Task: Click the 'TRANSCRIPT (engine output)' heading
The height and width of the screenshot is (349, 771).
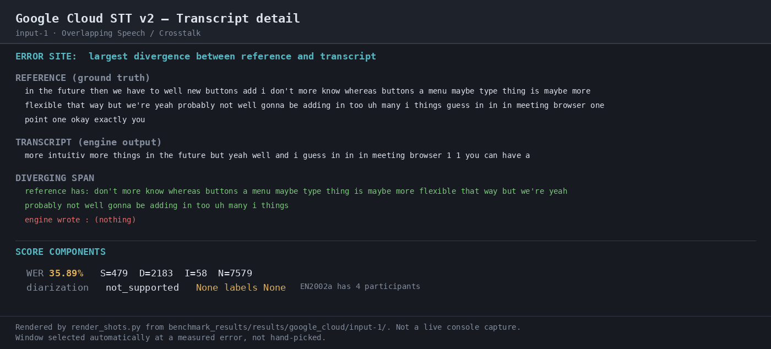Action: tap(89, 143)
